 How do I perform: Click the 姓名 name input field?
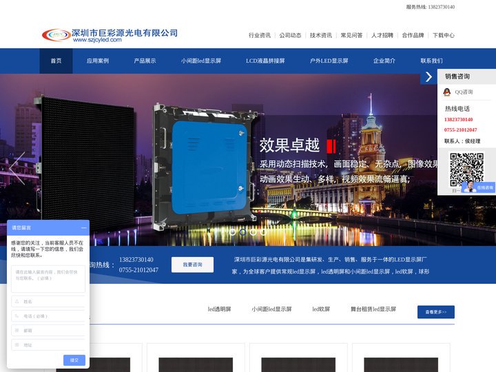point(48,302)
